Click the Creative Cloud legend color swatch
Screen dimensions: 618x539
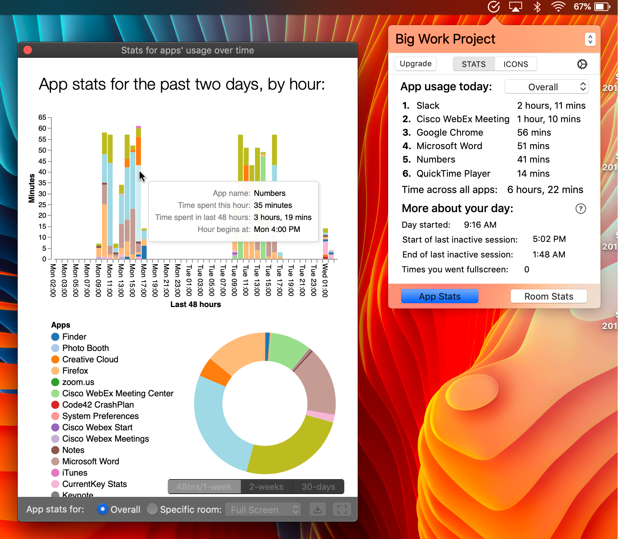[x=55, y=359]
